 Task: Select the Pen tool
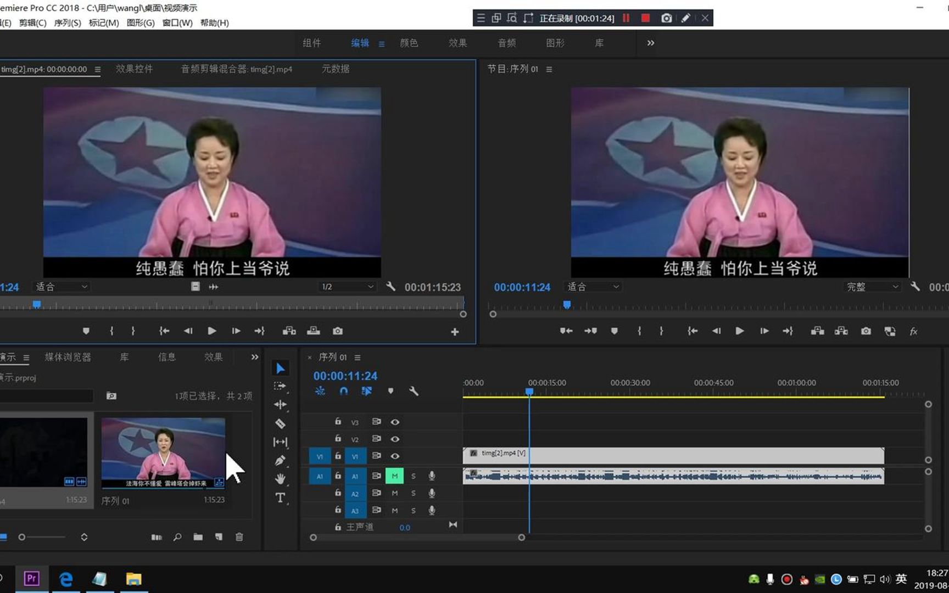tap(280, 460)
